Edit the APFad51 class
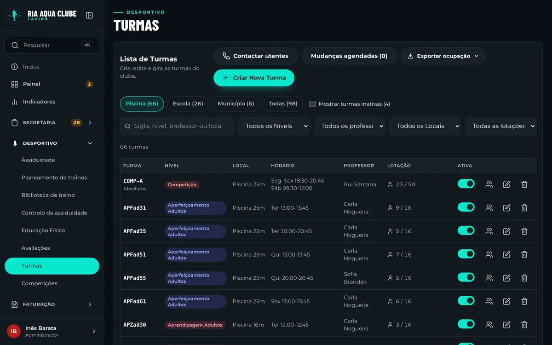The image size is (552, 345). click(506, 254)
